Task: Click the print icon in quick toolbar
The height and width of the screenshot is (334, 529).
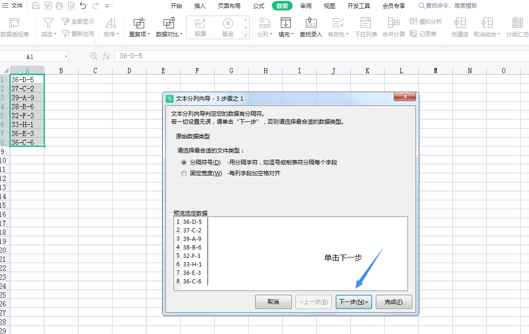Action: point(60,6)
